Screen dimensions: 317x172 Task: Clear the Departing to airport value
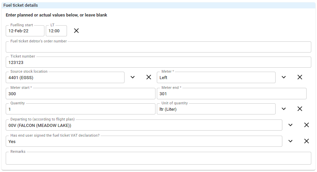click(307, 125)
